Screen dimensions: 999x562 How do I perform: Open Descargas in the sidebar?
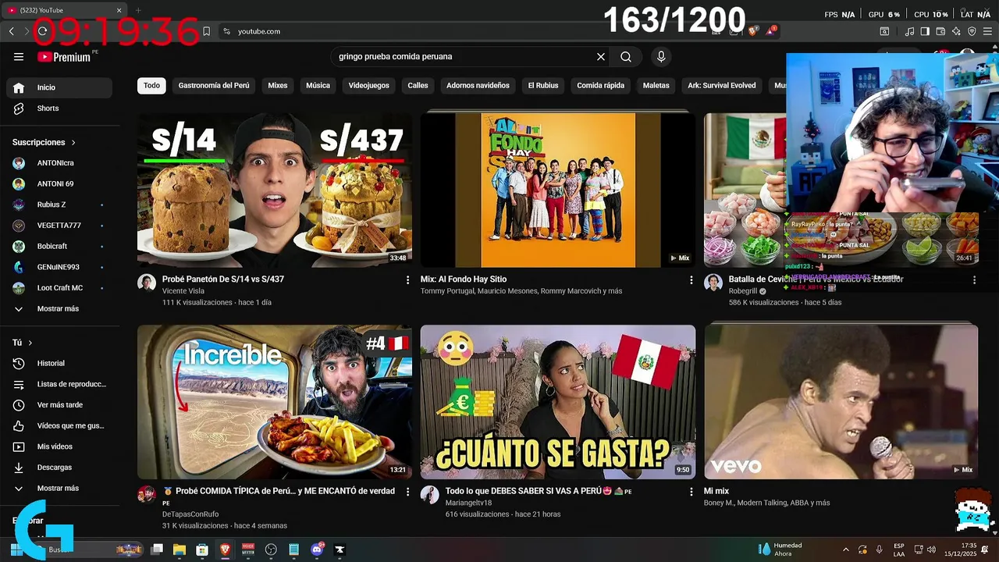pyautogui.click(x=59, y=468)
